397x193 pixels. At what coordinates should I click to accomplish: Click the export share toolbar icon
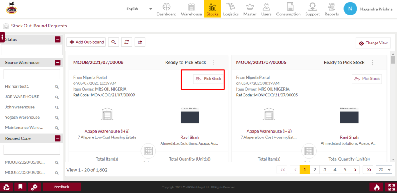tap(140, 42)
